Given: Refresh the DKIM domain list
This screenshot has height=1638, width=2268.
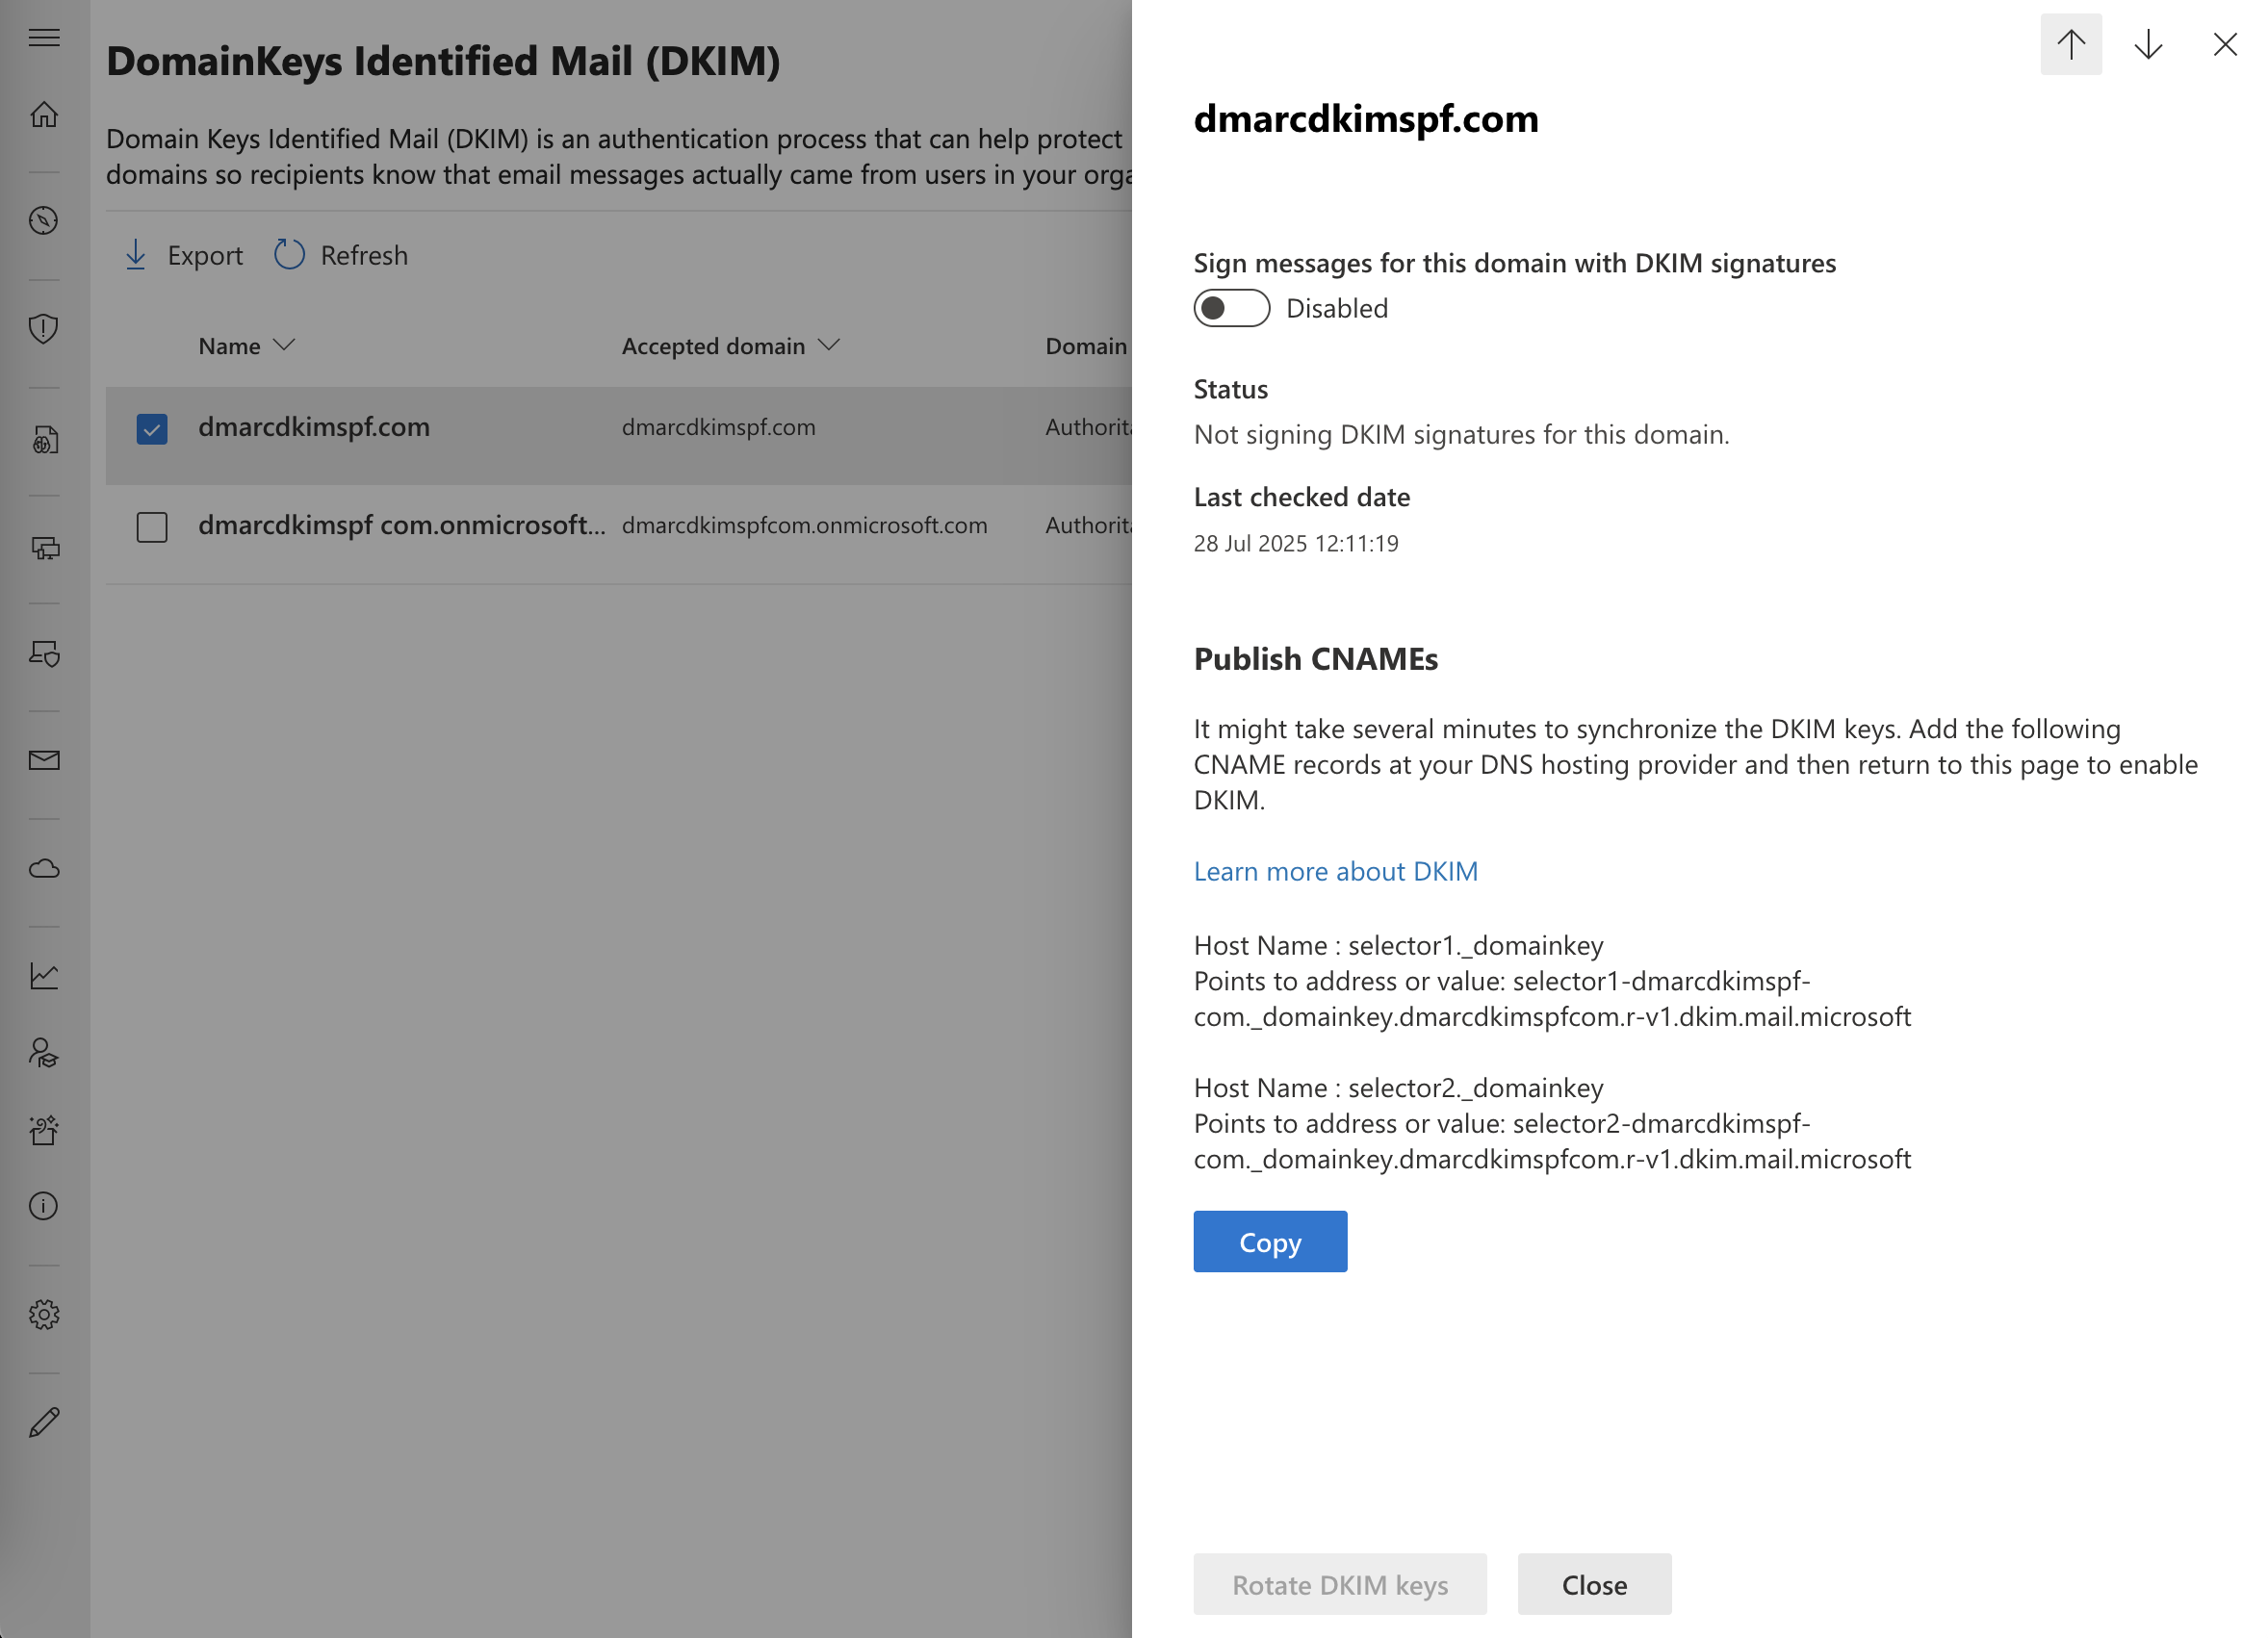Looking at the screenshot, I should click(341, 255).
